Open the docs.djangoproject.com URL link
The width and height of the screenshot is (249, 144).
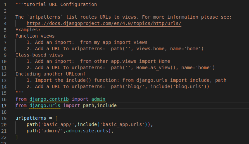[104, 23]
